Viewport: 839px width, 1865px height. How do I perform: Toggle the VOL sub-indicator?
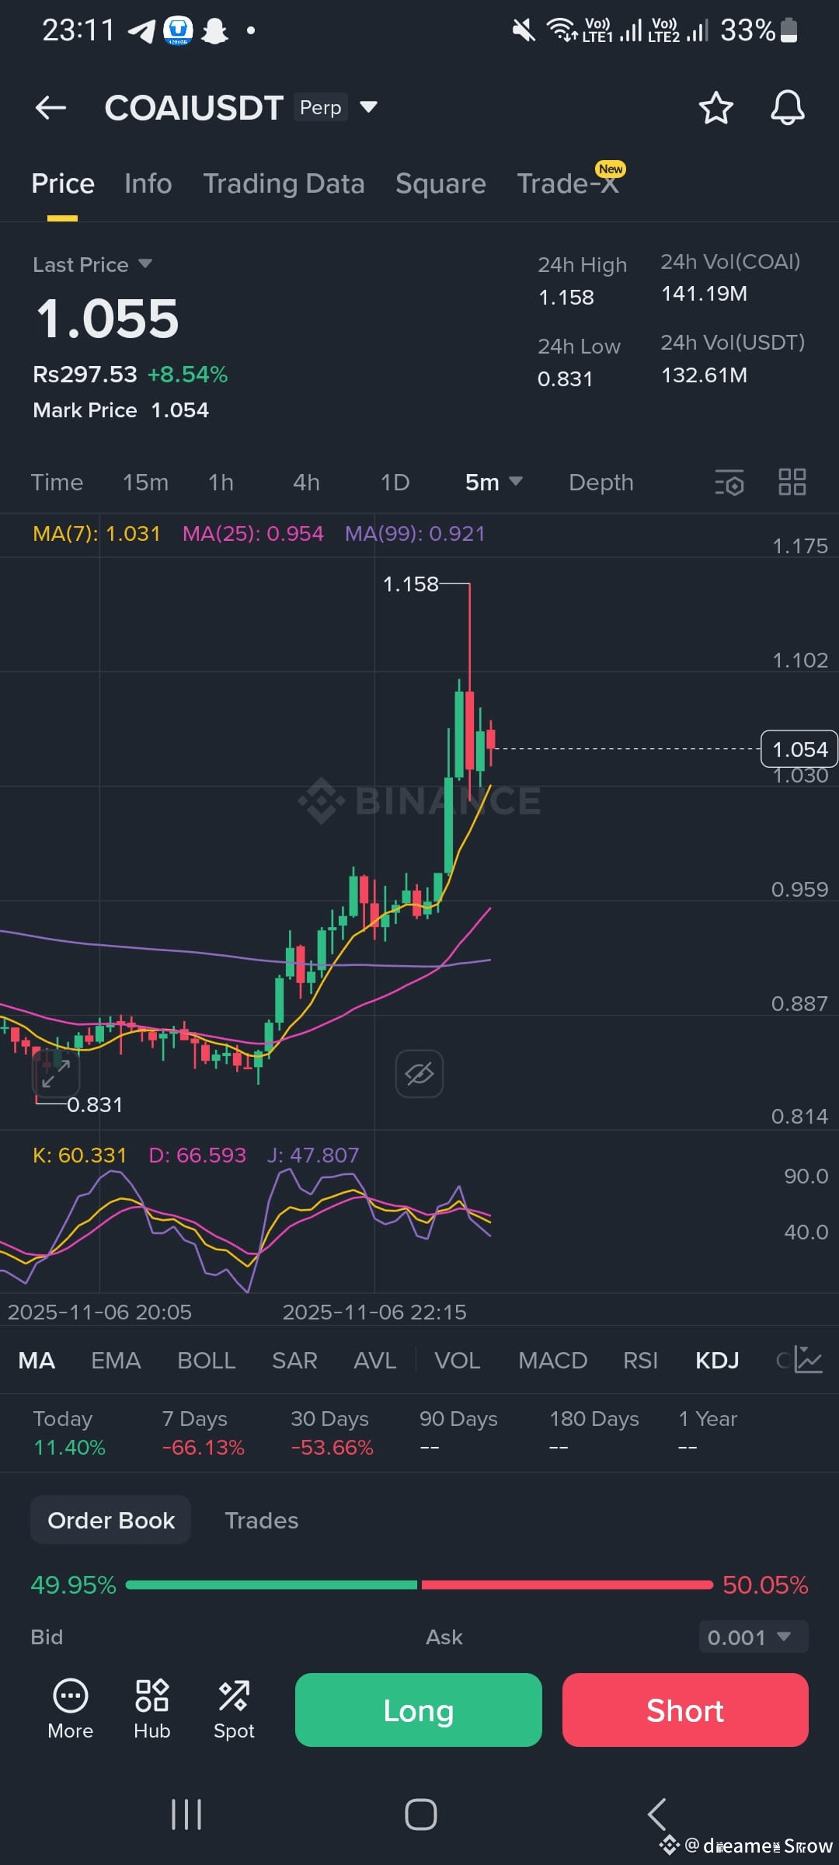pyautogui.click(x=457, y=1360)
